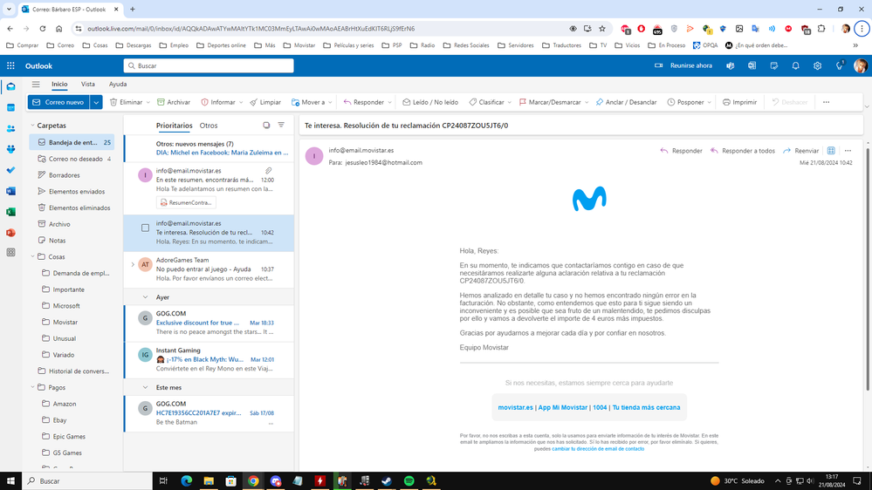Collapse the Pagos folder tree
The width and height of the screenshot is (872, 490).
point(32,387)
